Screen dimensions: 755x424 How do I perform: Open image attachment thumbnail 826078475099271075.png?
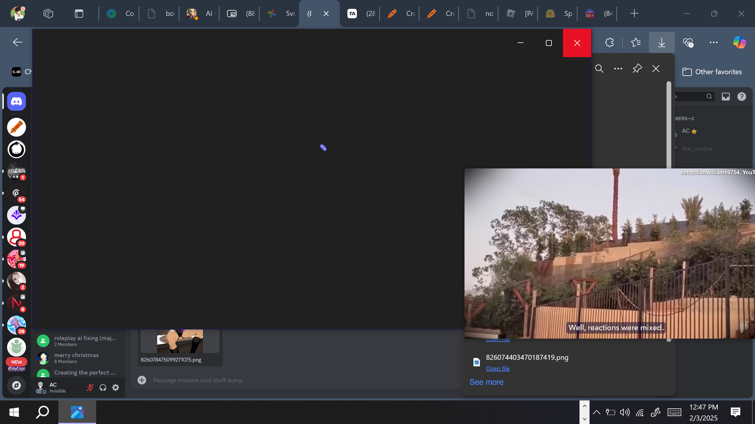pyautogui.click(x=180, y=341)
